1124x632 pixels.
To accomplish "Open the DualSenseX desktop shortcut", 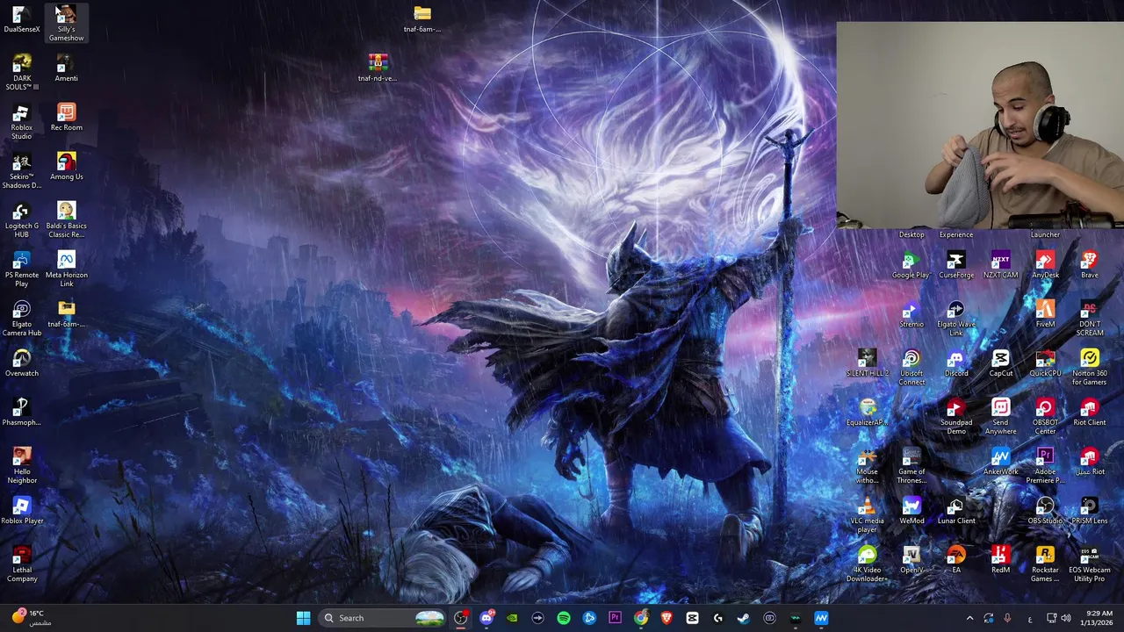I will 22,19.
